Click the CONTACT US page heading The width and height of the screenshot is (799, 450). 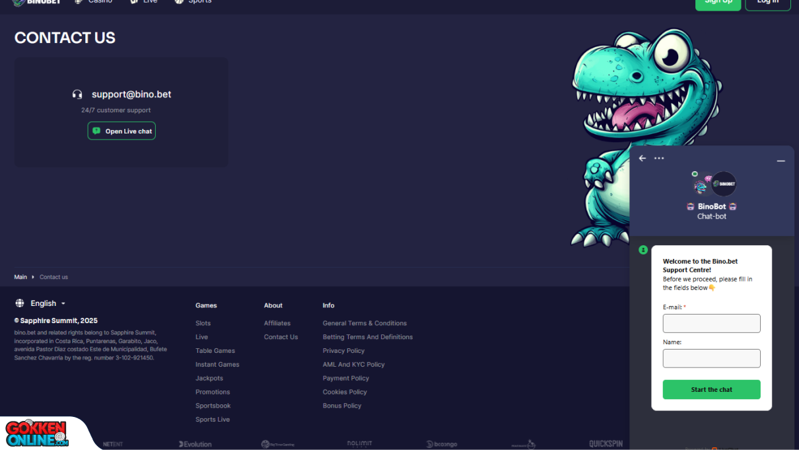(65, 38)
